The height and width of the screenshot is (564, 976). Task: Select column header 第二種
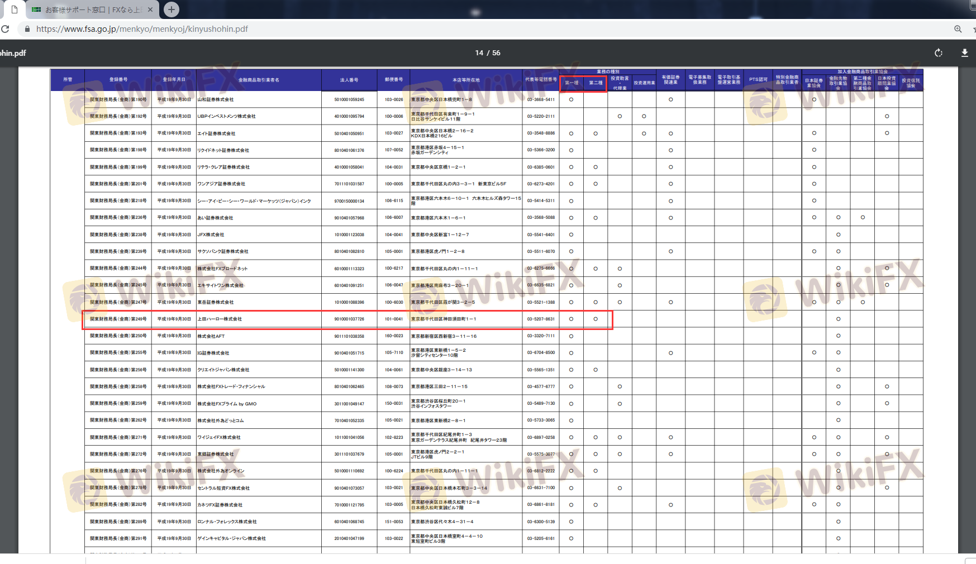coord(596,83)
